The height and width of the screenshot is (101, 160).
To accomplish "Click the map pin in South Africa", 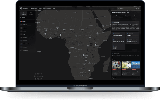I will 89,71.
